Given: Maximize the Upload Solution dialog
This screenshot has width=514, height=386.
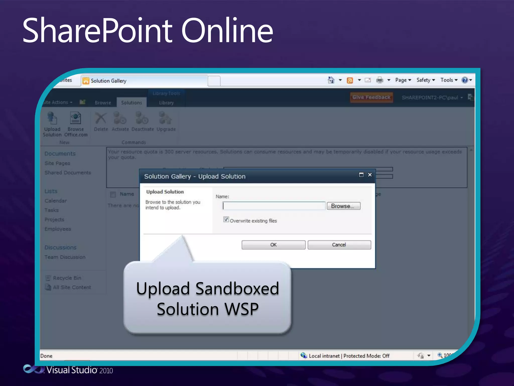Looking at the screenshot, I should coord(361,175).
